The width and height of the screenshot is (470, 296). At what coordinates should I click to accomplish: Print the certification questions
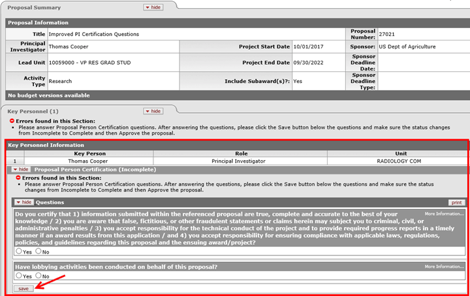(x=456, y=203)
